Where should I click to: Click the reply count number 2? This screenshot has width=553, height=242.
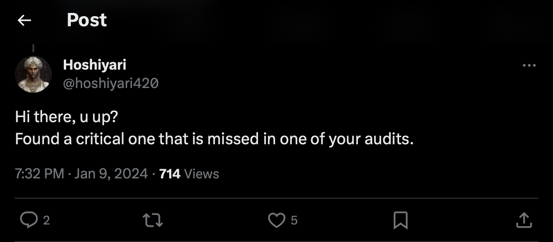coord(46,221)
